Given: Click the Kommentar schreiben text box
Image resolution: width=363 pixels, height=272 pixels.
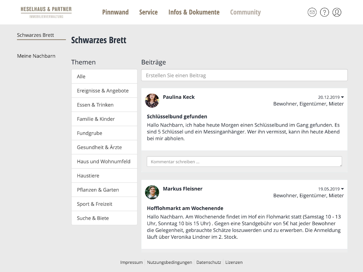Looking at the screenshot, I should click(x=244, y=161).
